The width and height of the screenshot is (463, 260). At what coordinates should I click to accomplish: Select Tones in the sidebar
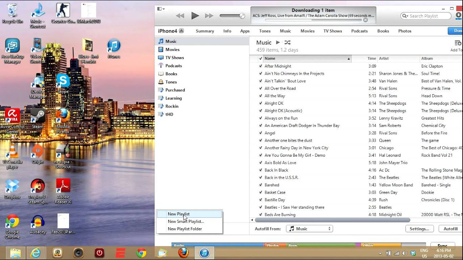202,82
